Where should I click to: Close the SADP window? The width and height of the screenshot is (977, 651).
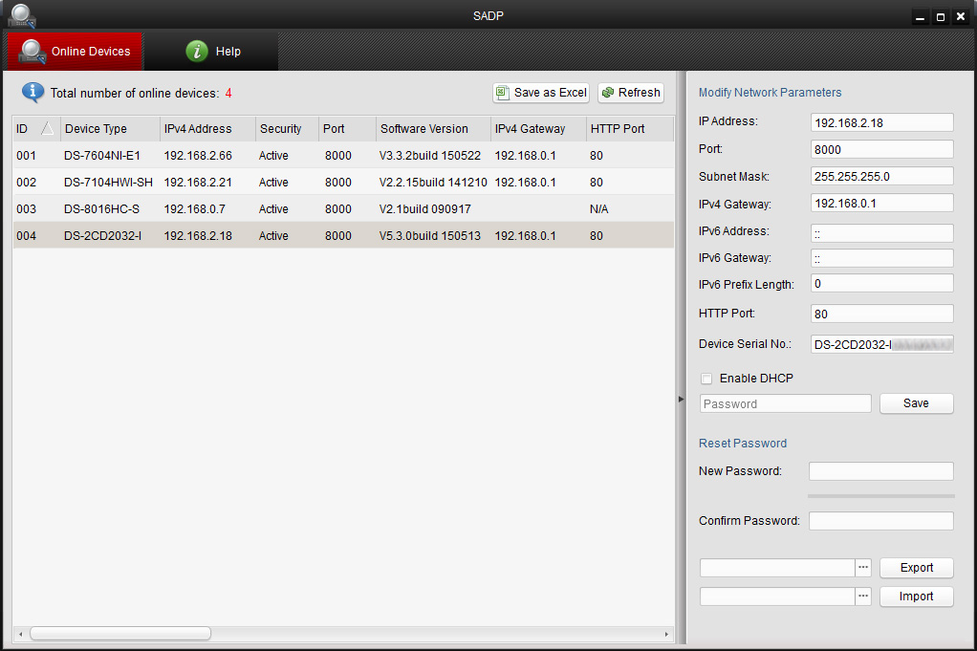coord(961,17)
